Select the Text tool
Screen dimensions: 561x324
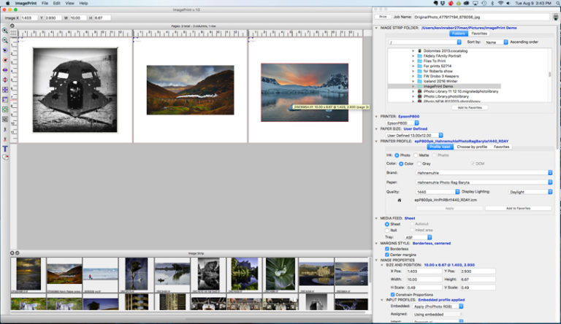5,149
